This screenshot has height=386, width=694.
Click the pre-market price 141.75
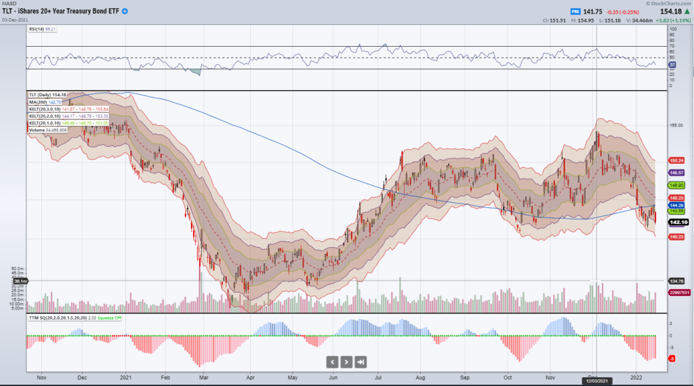pyautogui.click(x=592, y=12)
